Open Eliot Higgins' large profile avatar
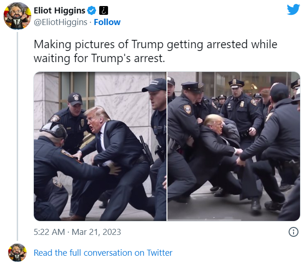This screenshot has width=307, height=265. (x=18, y=16)
